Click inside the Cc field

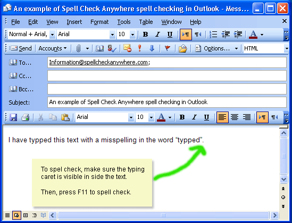pos(167,75)
